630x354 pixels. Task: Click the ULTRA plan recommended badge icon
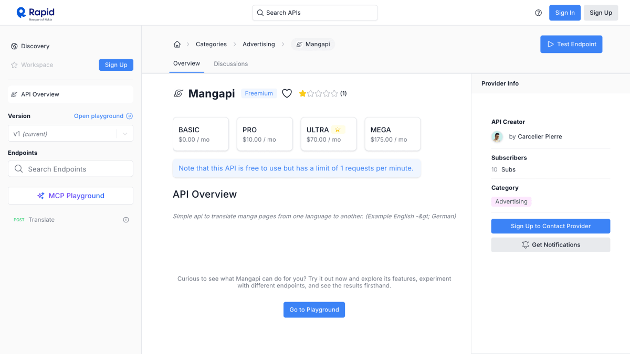(x=338, y=130)
